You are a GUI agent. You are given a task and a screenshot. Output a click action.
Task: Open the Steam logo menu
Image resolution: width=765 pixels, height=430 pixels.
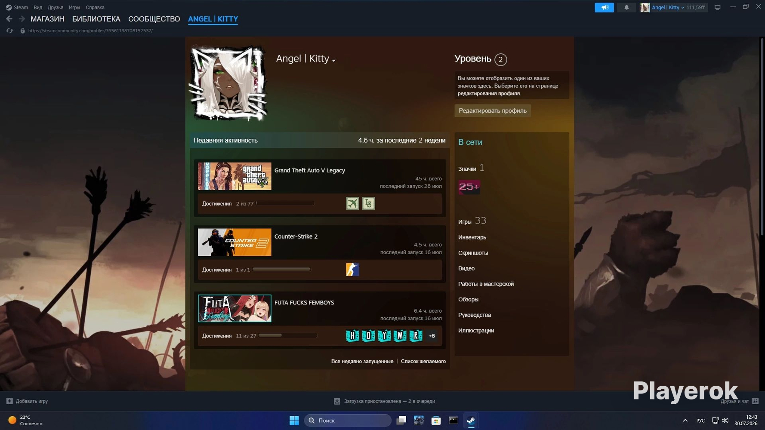coord(17,7)
